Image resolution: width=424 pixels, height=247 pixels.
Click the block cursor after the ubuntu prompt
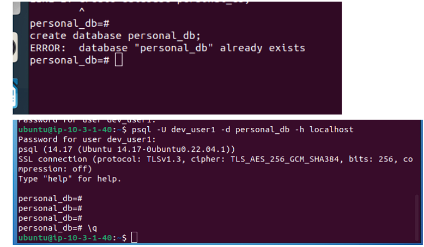tap(134, 238)
